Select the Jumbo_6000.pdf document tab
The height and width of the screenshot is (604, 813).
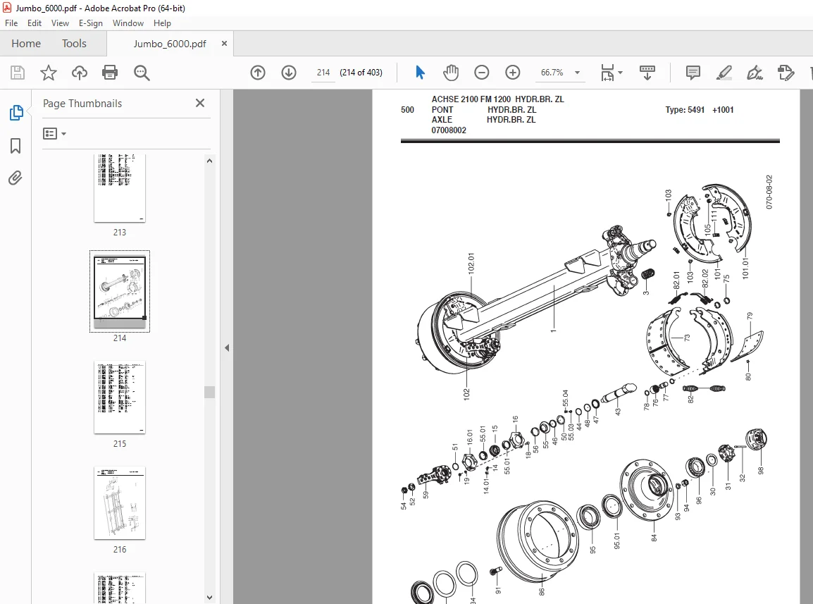(170, 44)
